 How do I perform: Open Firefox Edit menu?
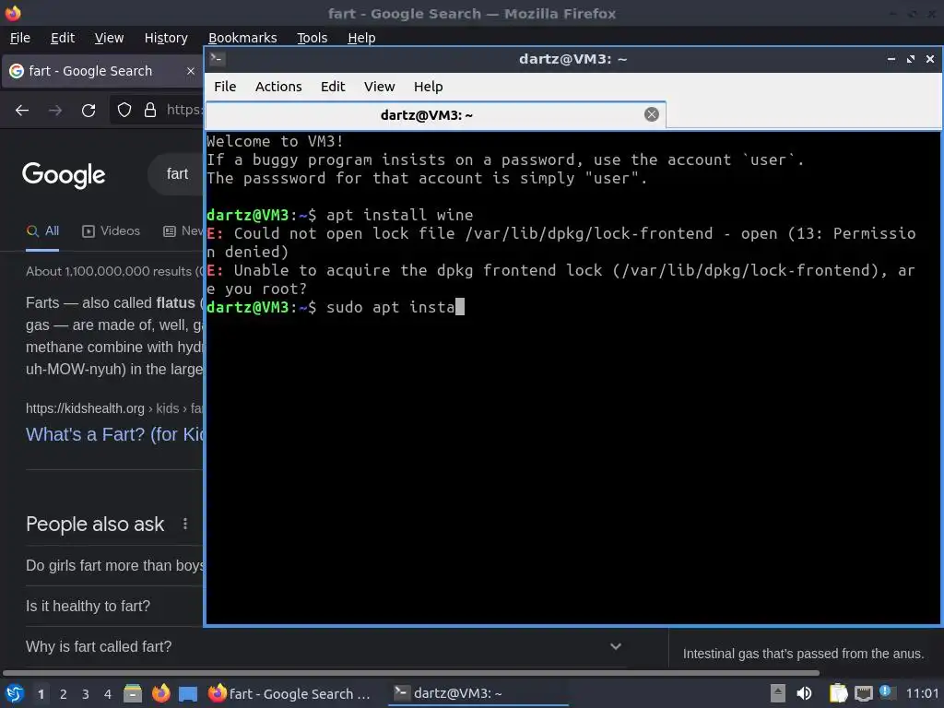point(63,38)
